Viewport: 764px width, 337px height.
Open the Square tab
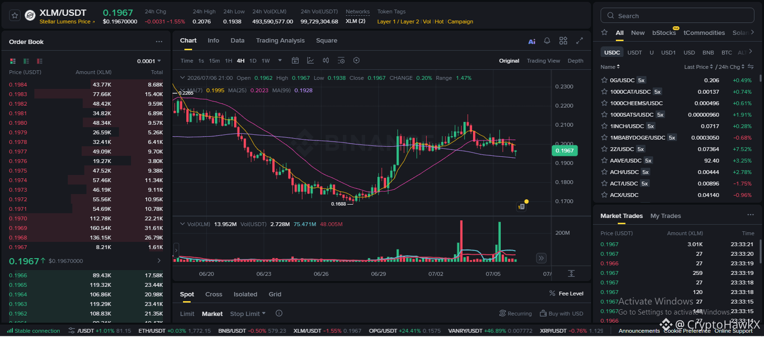326,41
